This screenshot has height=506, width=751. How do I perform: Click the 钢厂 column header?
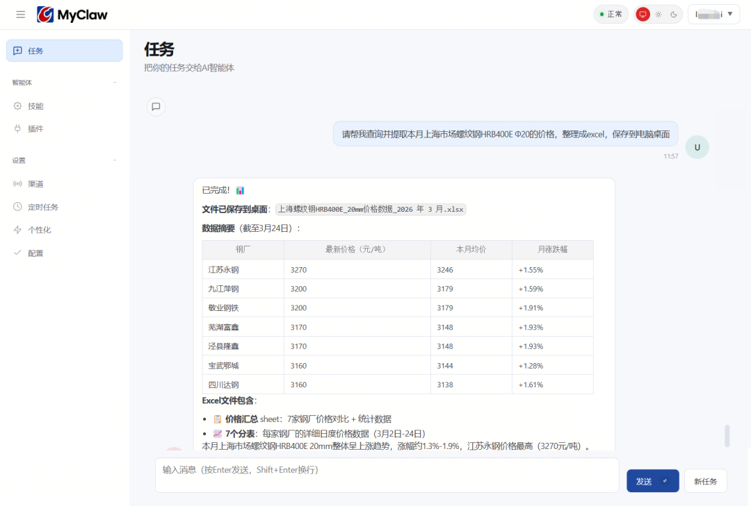pos(243,250)
